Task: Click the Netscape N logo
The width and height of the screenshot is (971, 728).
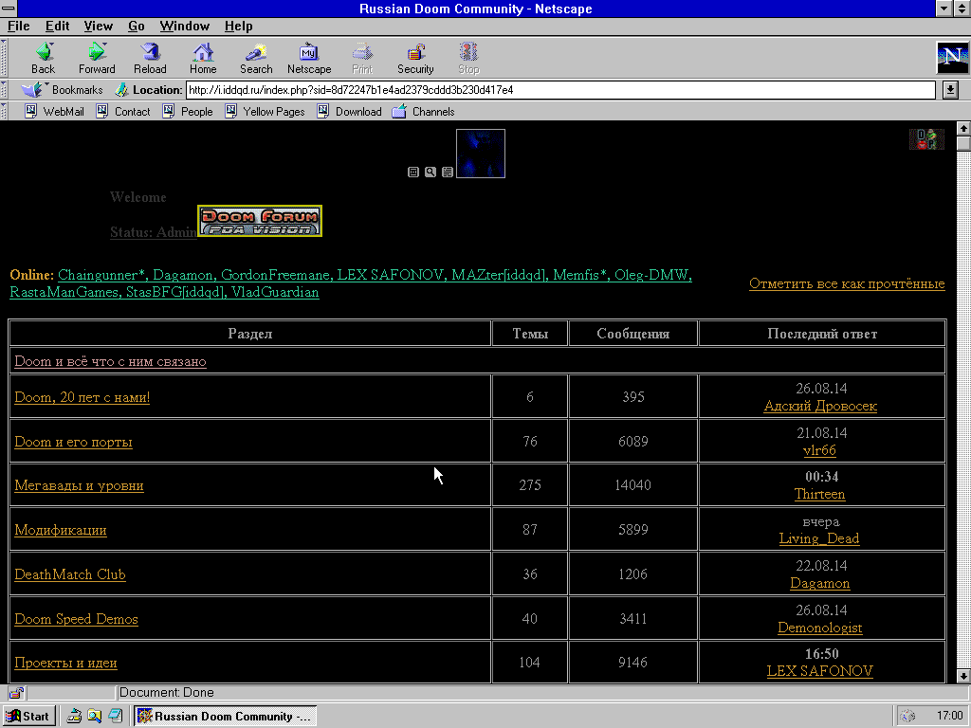Action: 952,58
